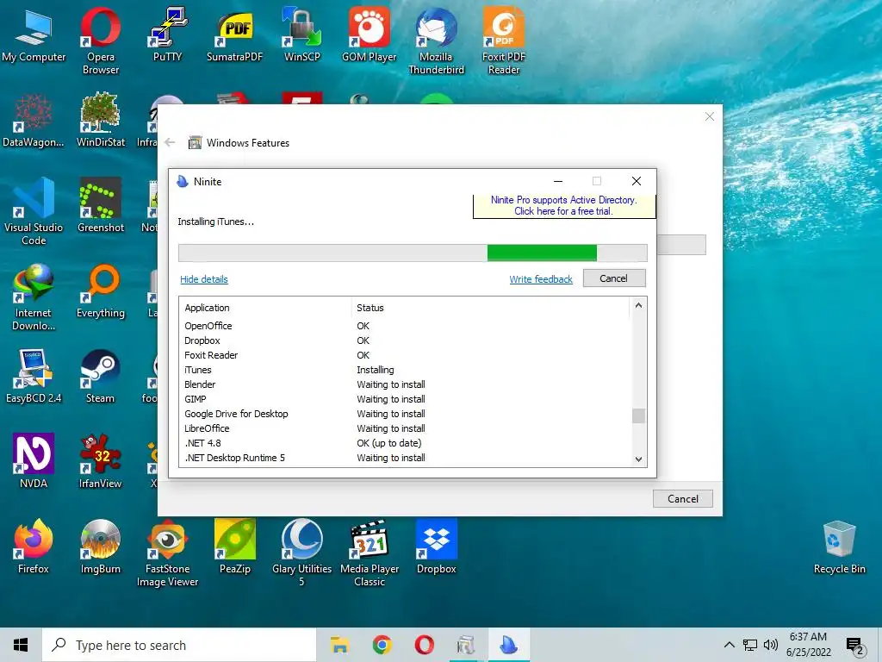Select the Dropbox row in Ninite list

tap(405, 340)
